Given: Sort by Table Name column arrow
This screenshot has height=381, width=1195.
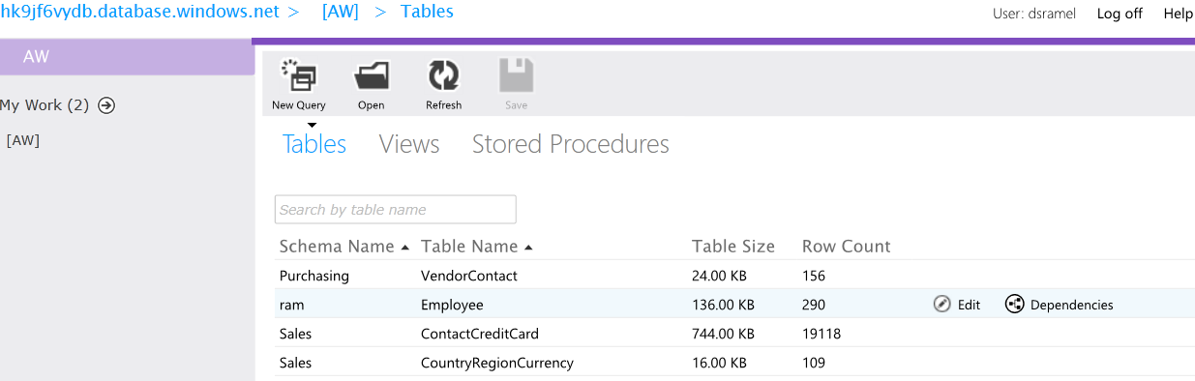Looking at the screenshot, I should 528,247.
